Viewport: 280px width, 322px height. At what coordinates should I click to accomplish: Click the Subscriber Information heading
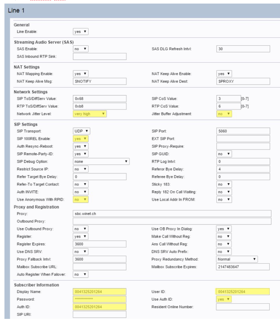[x=37, y=285]
